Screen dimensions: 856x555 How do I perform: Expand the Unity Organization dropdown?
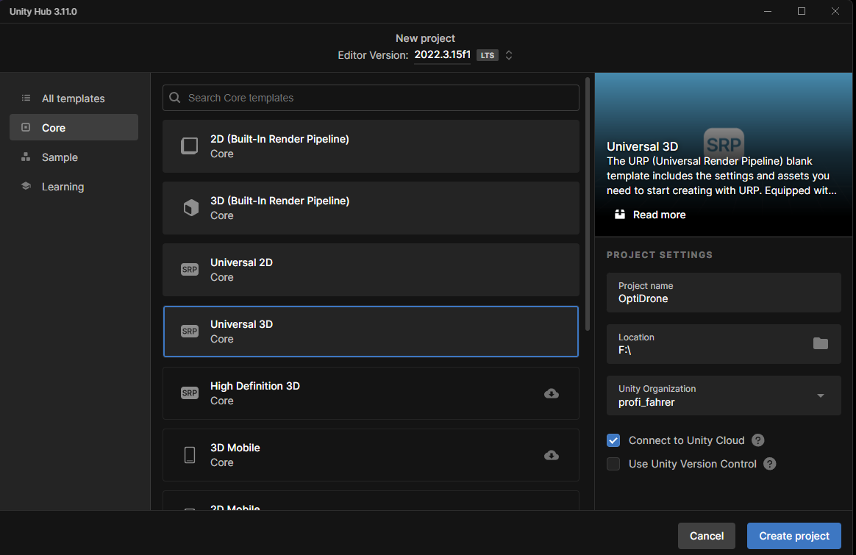click(x=820, y=395)
